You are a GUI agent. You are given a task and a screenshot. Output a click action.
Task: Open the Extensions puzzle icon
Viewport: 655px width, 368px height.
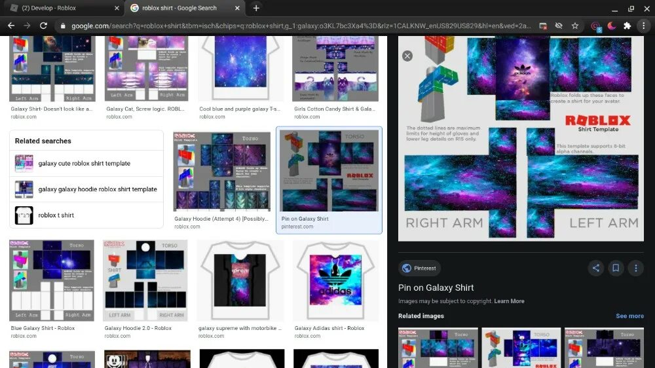click(627, 26)
